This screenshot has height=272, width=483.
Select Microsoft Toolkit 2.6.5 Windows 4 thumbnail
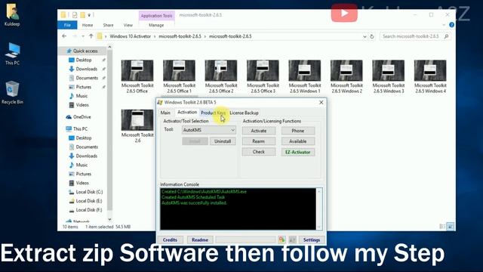pos(430,76)
